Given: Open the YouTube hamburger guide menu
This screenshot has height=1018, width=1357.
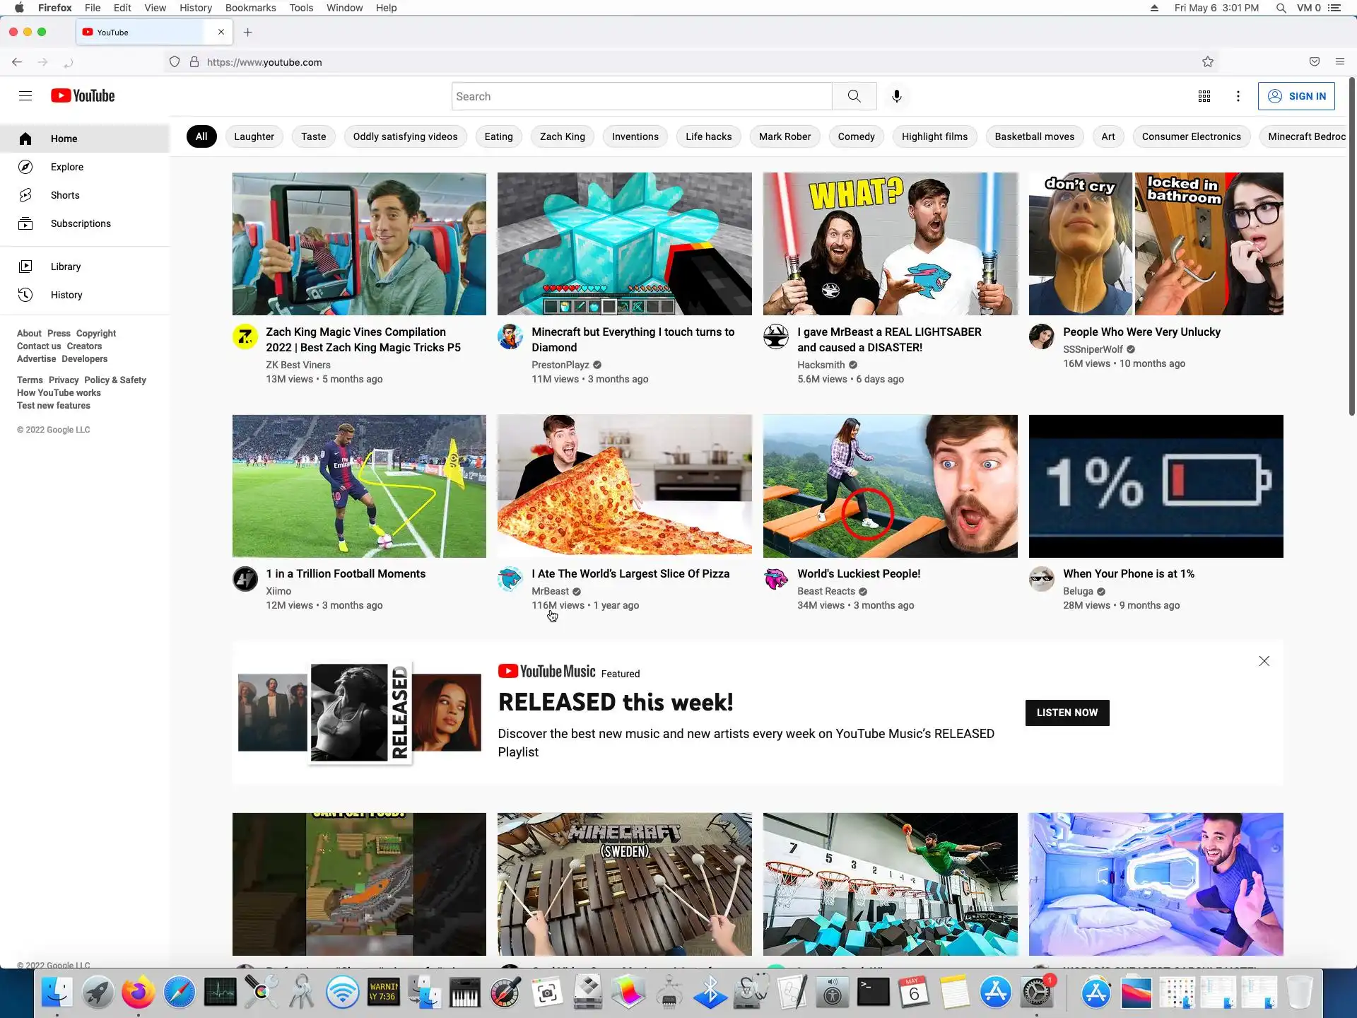Looking at the screenshot, I should tap(25, 96).
